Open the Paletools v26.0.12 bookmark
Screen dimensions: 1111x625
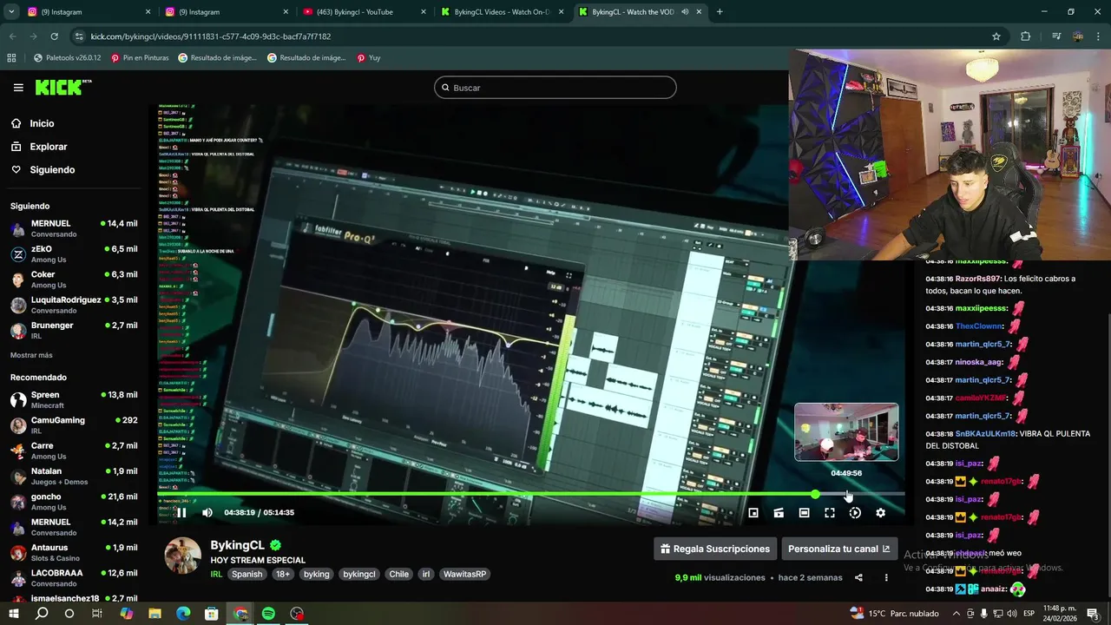[66, 58]
